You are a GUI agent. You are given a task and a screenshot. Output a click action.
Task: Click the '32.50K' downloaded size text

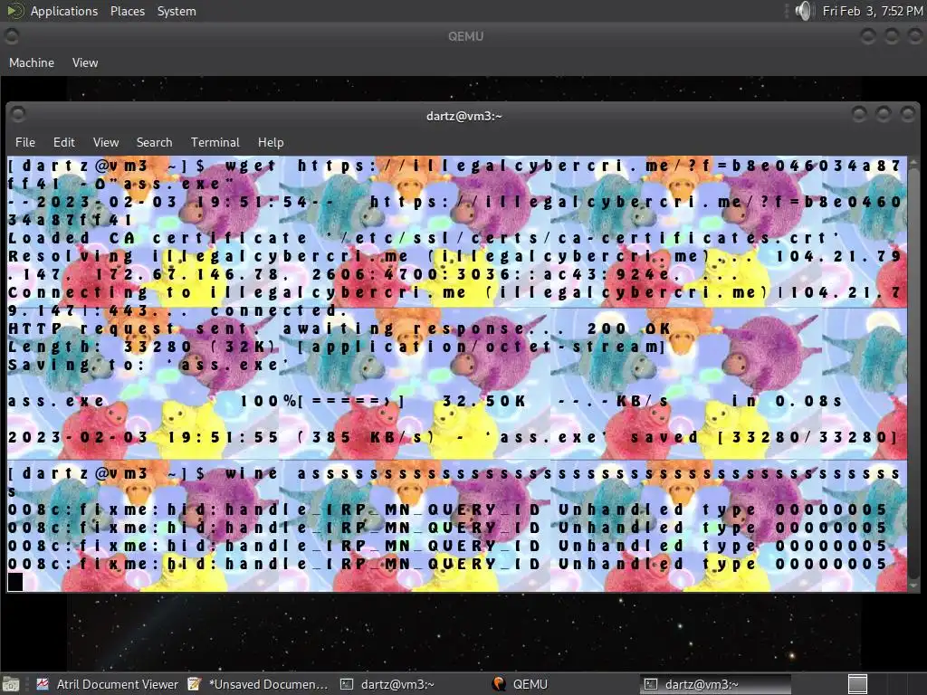[x=485, y=401]
